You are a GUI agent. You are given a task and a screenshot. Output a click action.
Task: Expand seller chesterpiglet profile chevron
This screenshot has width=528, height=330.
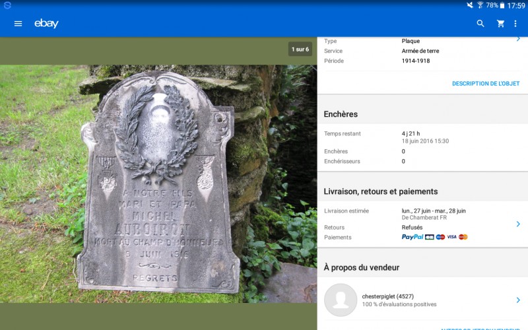(518, 300)
